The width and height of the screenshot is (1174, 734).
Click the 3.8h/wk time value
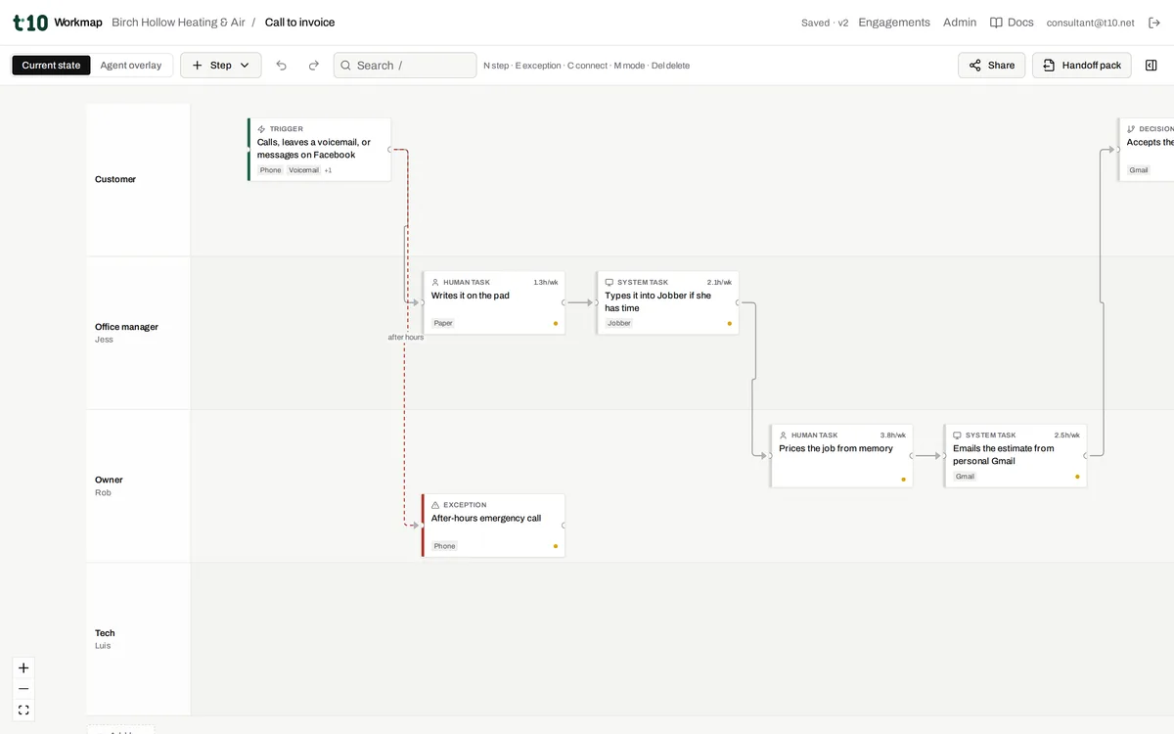click(x=893, y=436)
